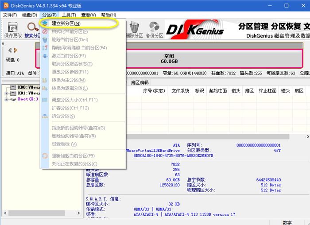310x225 pixels.
Task: Click tree pane scroll left arrow
Action: [5, 213]
